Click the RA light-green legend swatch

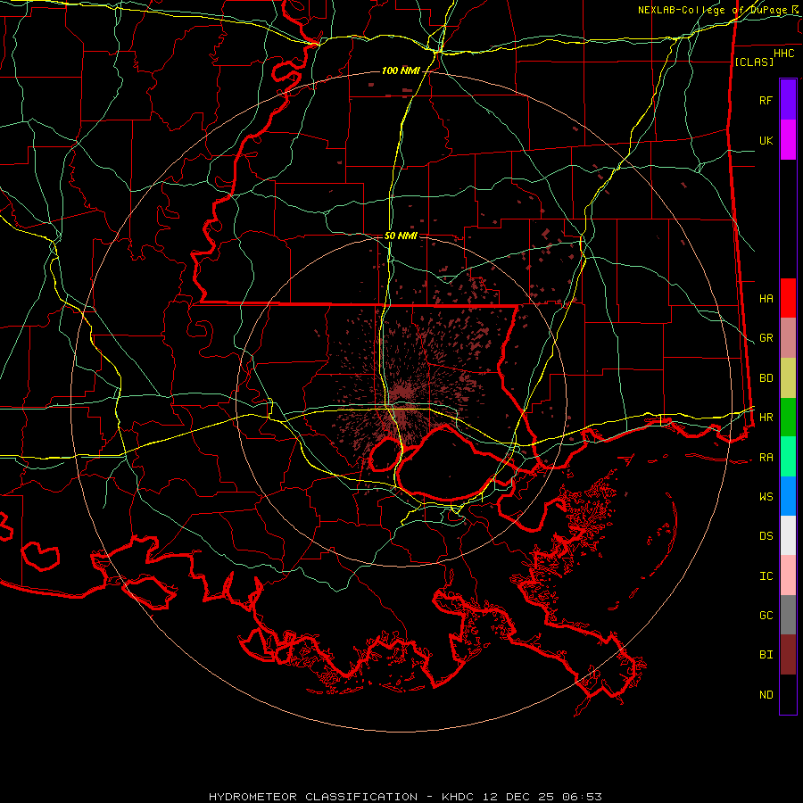(788, 457)
